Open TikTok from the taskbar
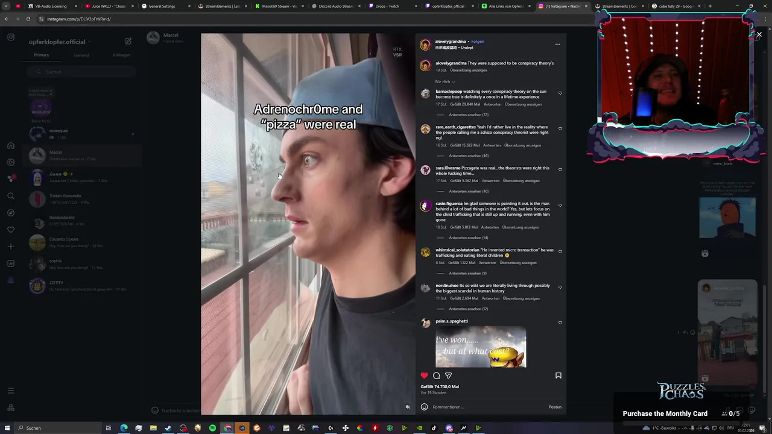Image resolution: width=772 pixels, height=434 pixels. click(x=434, y=428)
